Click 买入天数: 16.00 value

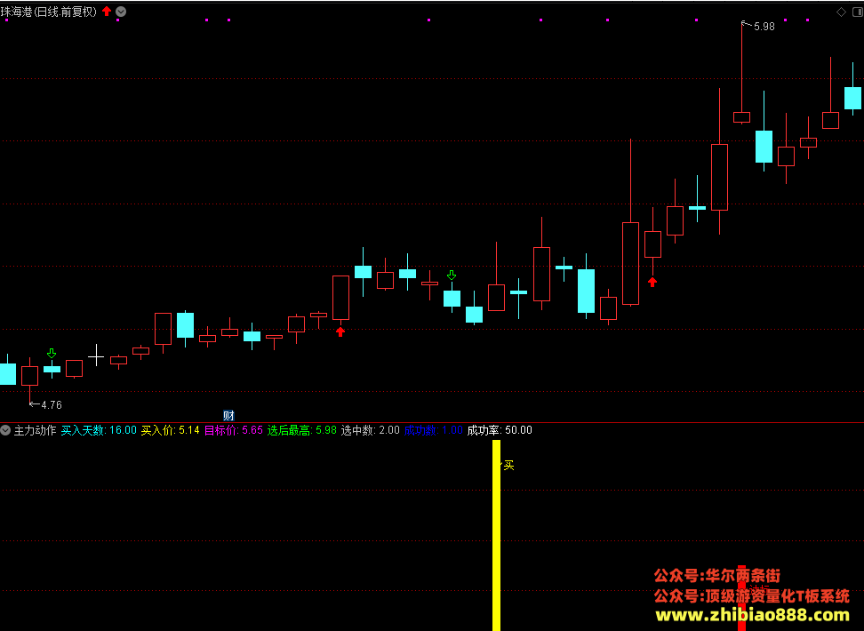coord(99,430)
